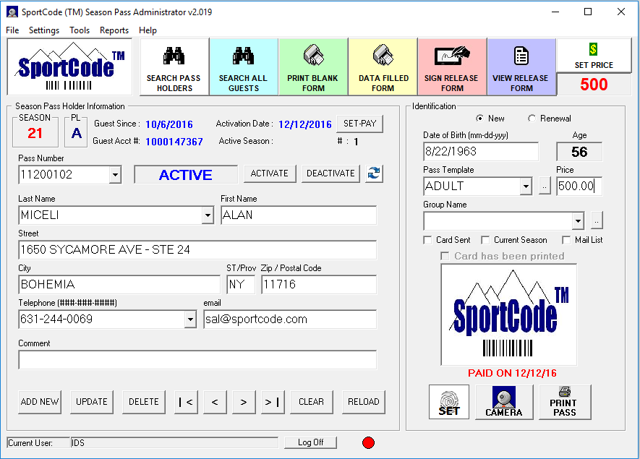Toggle Card has been printed checkbox
The width and height of the screenshot is (640, 459).
tap(445, 256)
